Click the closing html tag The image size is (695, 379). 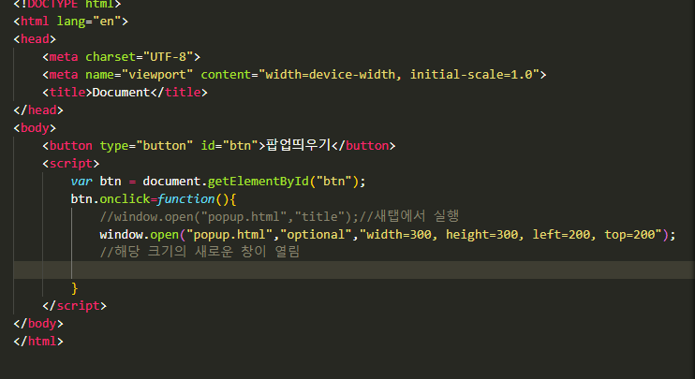point(38,341)
